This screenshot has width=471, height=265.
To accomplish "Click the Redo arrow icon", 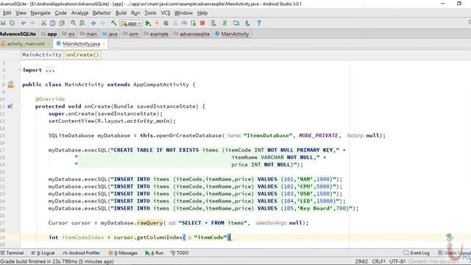I will pyautogui.click(x=32, y=23).
